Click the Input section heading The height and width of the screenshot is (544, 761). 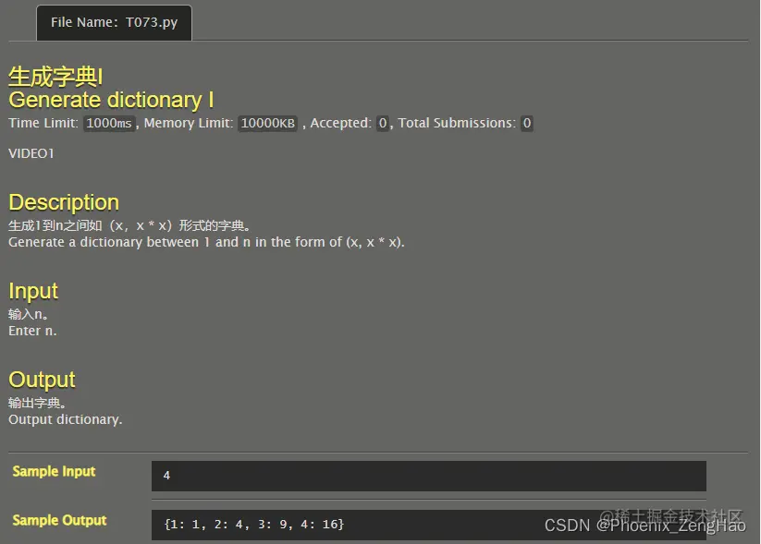(33, 291)
